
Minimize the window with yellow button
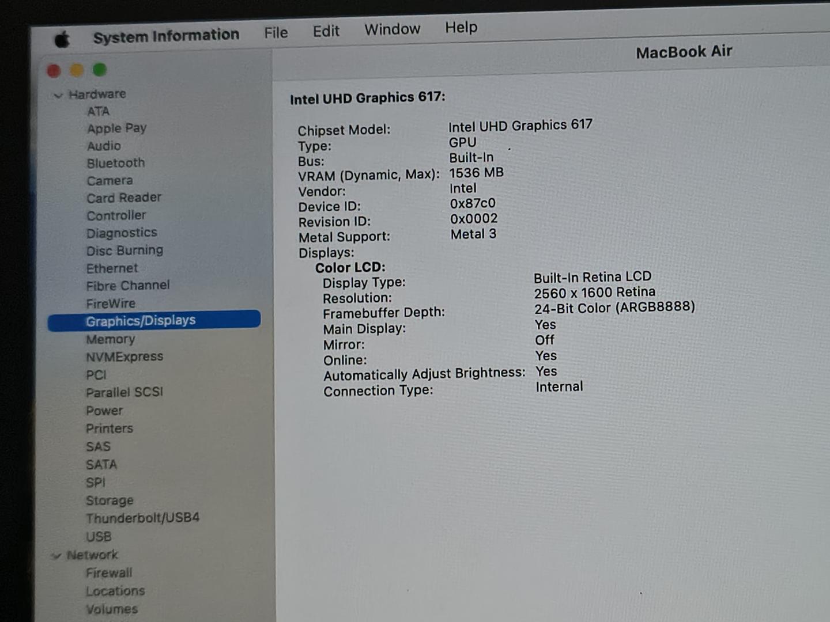77,70
